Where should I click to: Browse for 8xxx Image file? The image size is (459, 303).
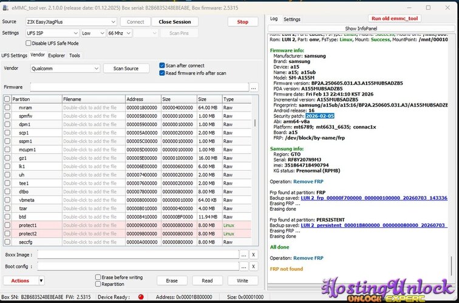[243, 255]
